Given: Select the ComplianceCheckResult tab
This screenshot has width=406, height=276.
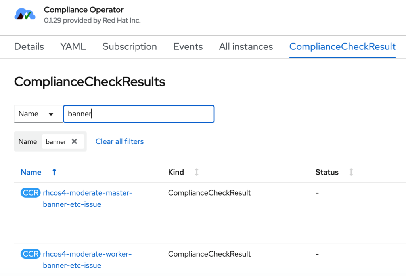Looking at the screenshot, I should click(x=342, y=47).
